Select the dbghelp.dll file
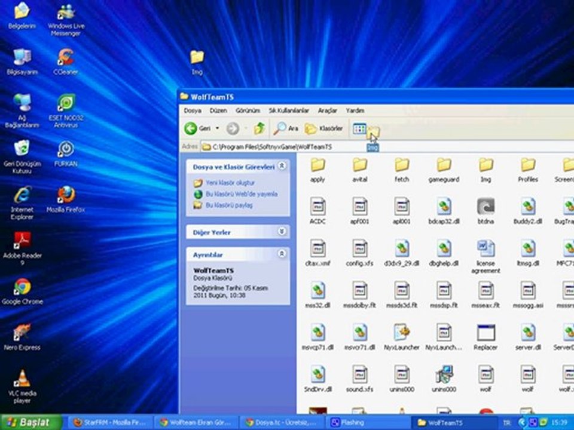The width and height of the screenshot is (574, 430). (444, 253)
